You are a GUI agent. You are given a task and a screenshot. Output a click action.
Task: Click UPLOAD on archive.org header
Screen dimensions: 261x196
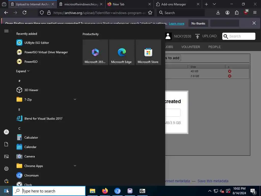point(206,36)
